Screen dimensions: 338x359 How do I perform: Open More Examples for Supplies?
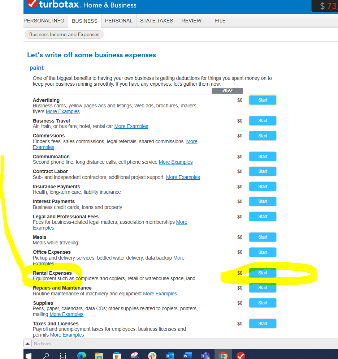click(66, 315)
